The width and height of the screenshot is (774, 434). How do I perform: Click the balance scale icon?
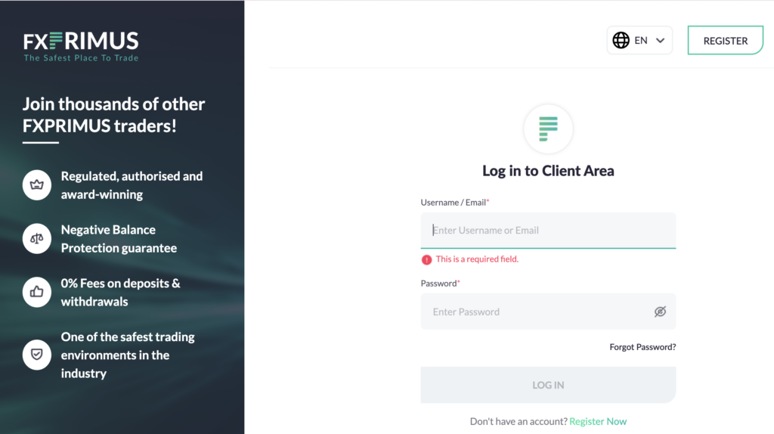(37, 239)
